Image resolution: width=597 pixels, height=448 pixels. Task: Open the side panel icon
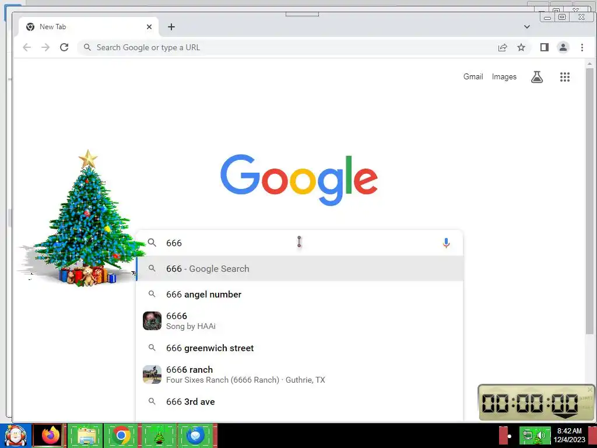545,47
